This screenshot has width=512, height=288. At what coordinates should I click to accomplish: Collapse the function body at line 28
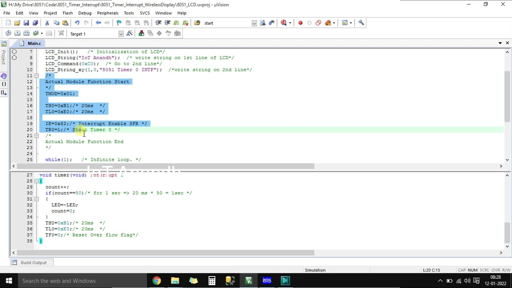tap(36, 181)
